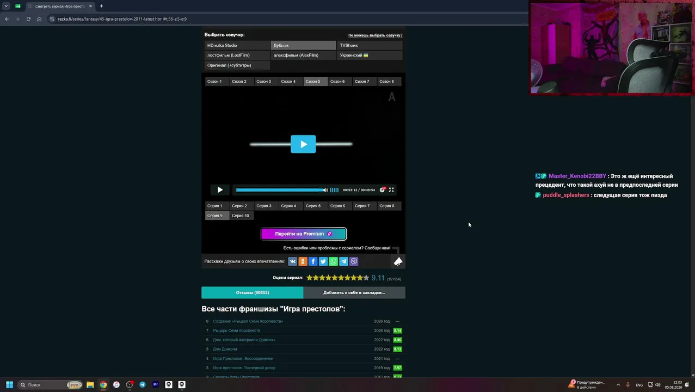Open browser home page button
The width and height of the screenshot is (695, 392).
[39, 19]
